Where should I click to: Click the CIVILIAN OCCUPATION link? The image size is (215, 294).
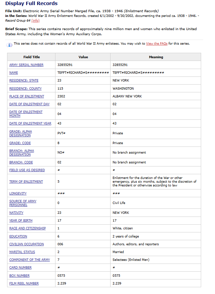click(x=26, y=244)
